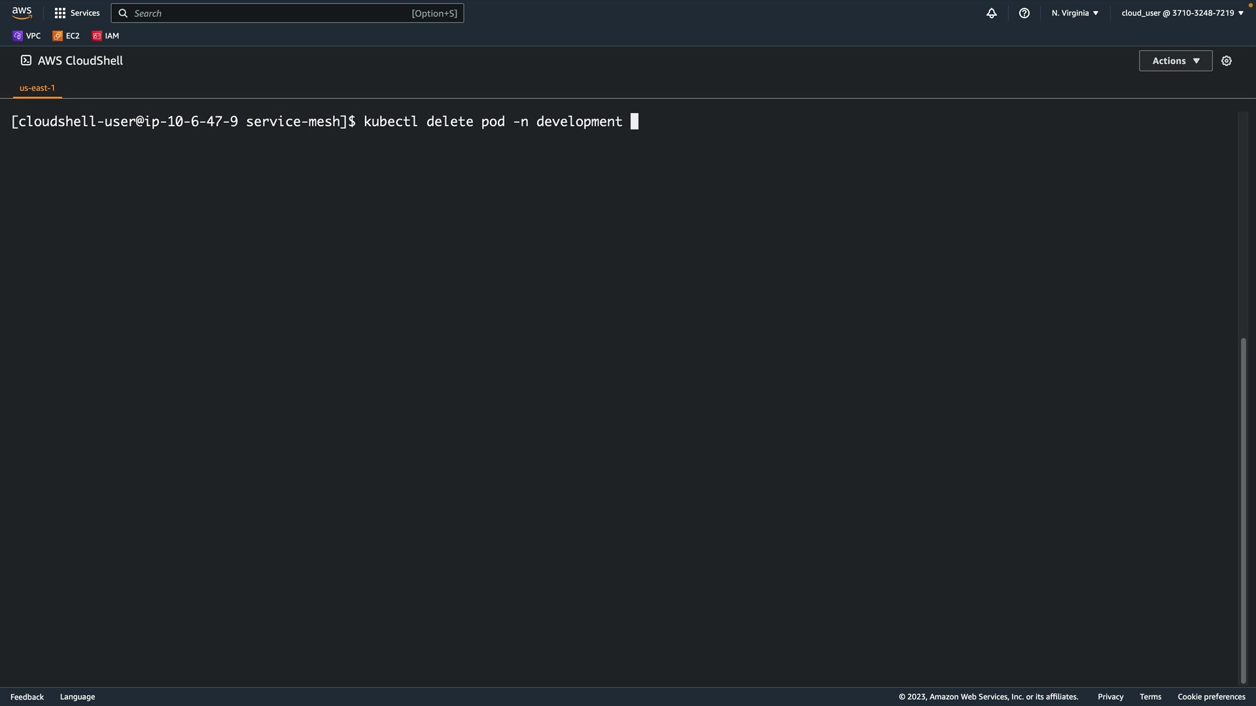This screenshot has width=1256, height=706.
Task: Open CloudShell settings gear icon
Action: coord(1227,61)
